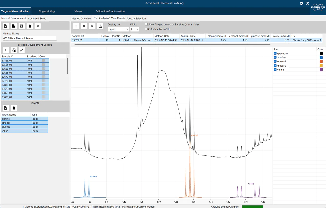
Task: Click the yellow glucose color swatch
Action: click(321, 66)
